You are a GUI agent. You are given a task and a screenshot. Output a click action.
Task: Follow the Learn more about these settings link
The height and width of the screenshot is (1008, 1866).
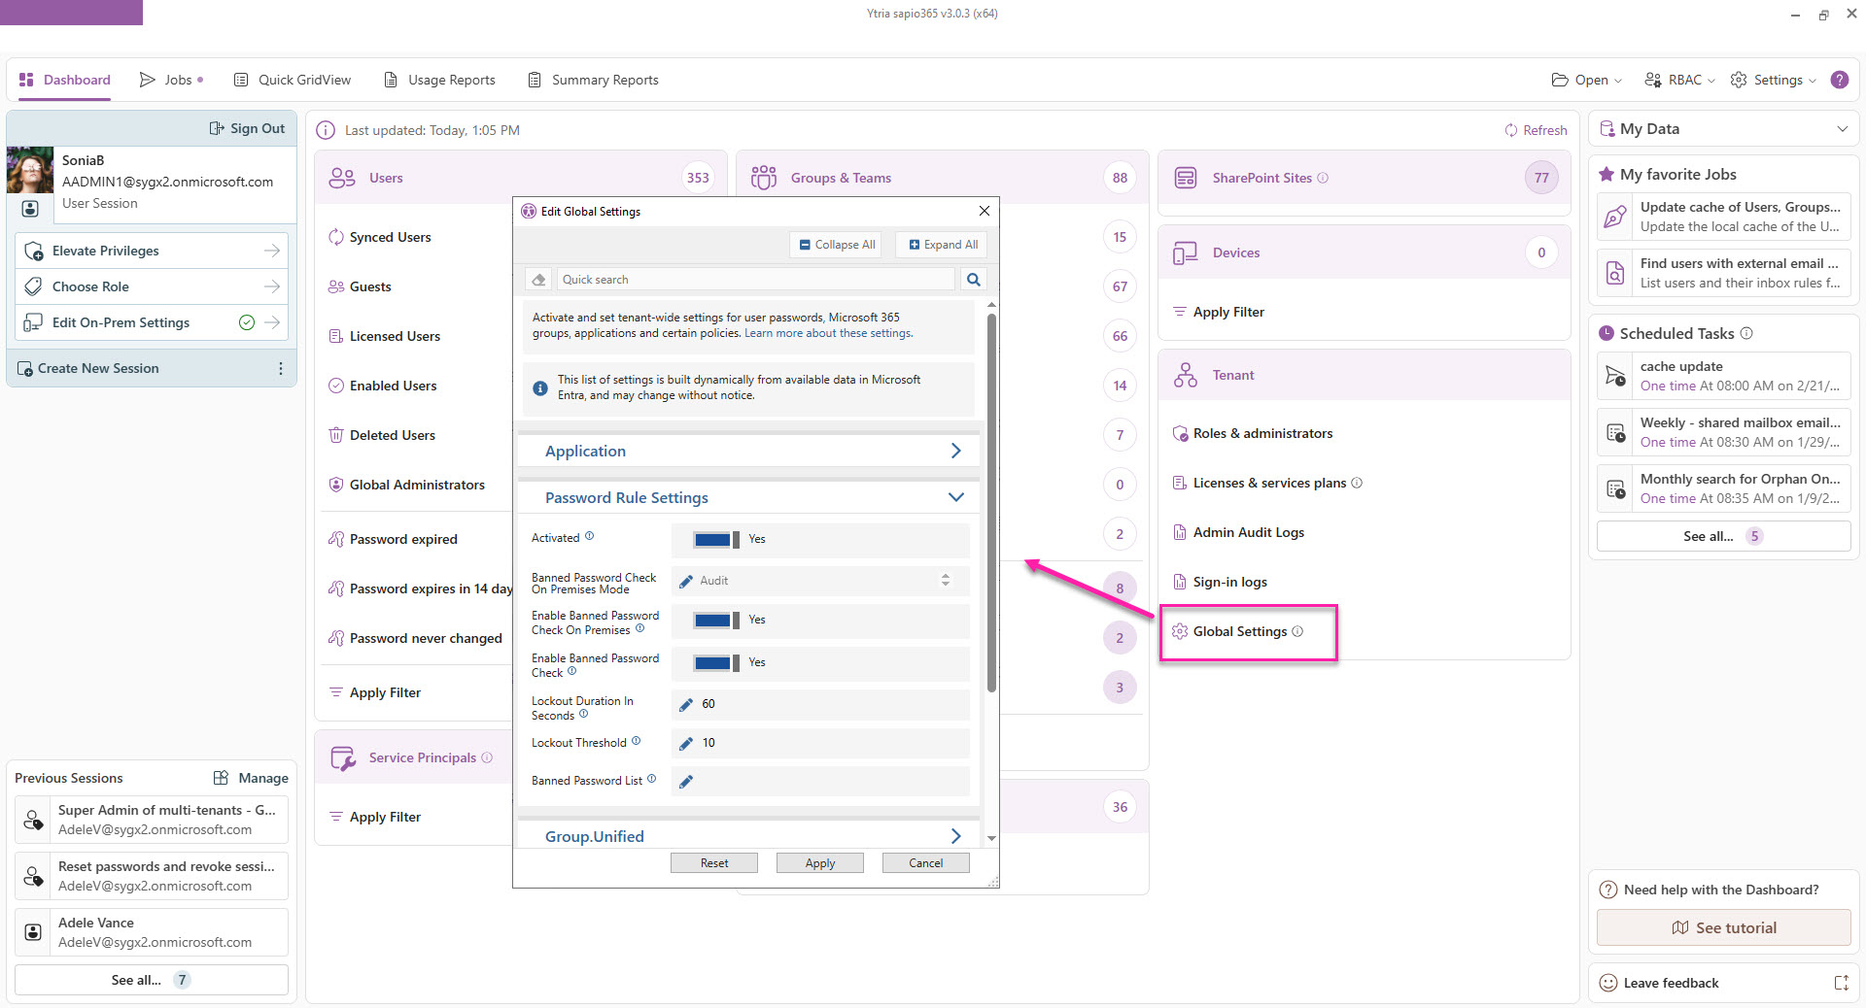pos(828,333)
